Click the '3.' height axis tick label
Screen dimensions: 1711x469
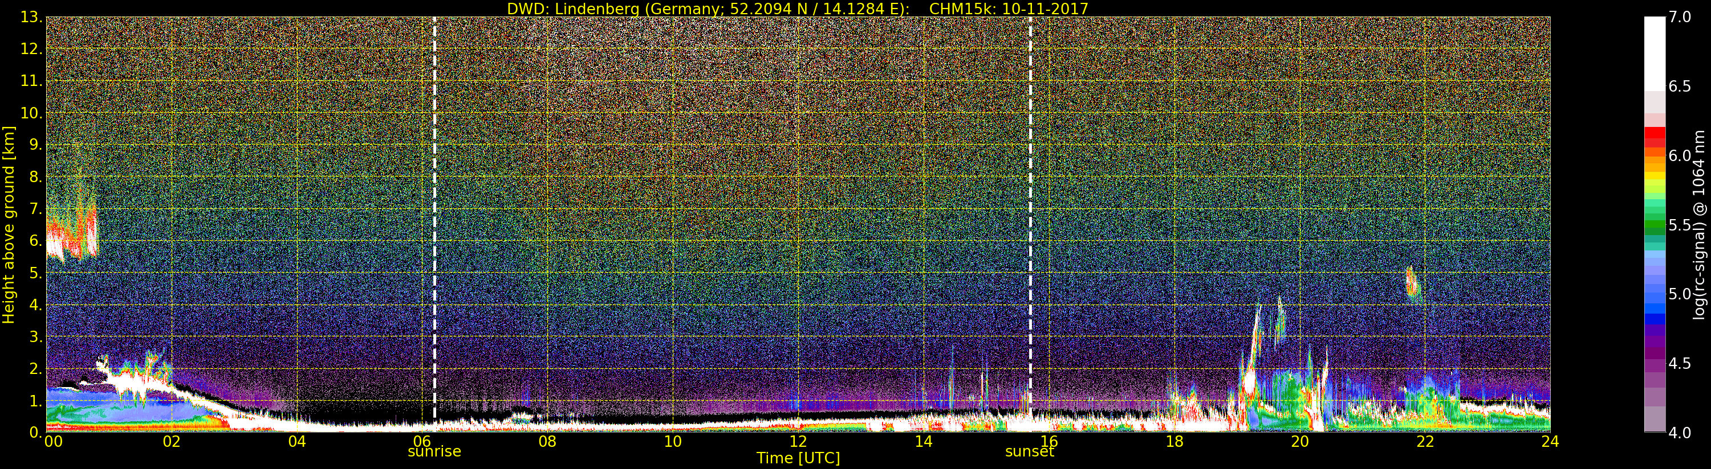[36, 336]
